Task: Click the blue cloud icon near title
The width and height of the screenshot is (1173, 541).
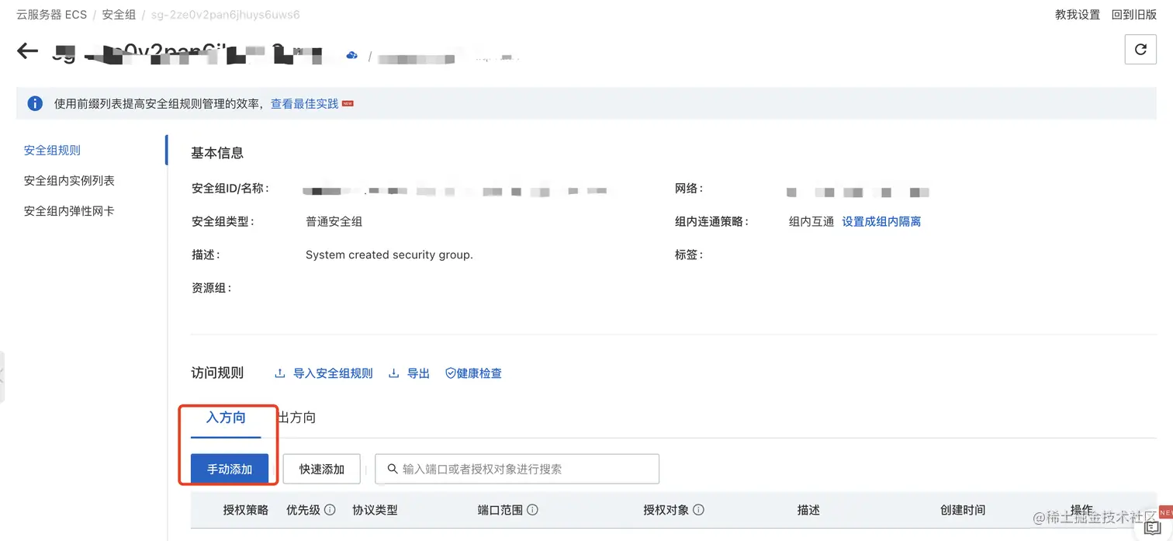Action: point(351,55)
